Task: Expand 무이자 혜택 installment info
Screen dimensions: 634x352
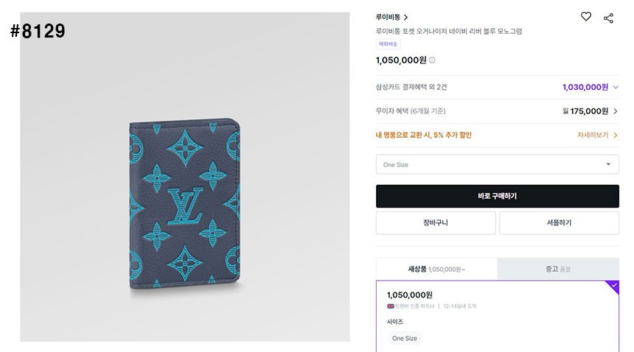Action: coord(615,111)
